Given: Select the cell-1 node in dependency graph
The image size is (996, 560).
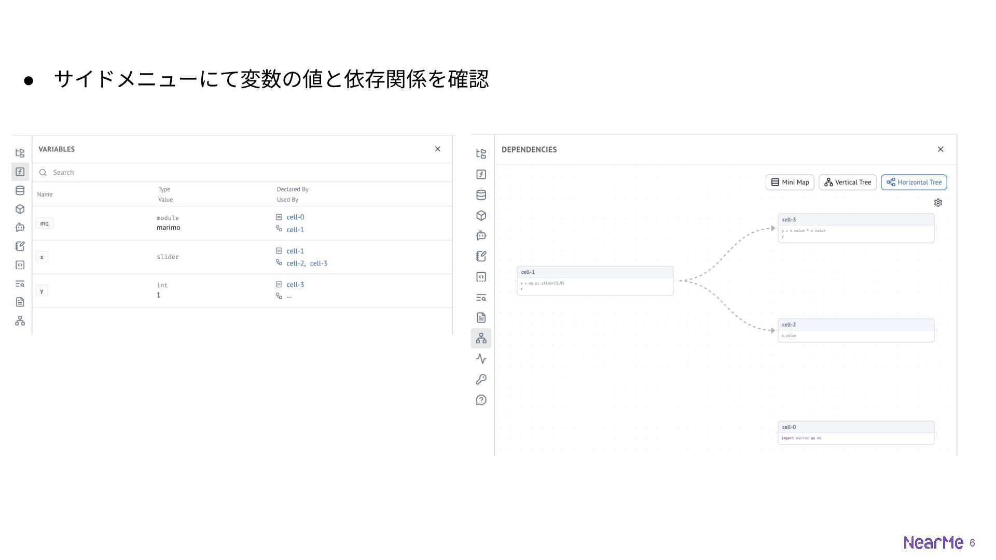Looking at the screenshot, I should click(x=594, y=281).
